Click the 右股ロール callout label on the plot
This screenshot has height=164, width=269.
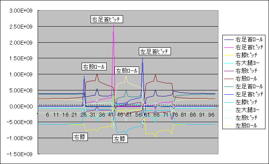click(94, 67)
